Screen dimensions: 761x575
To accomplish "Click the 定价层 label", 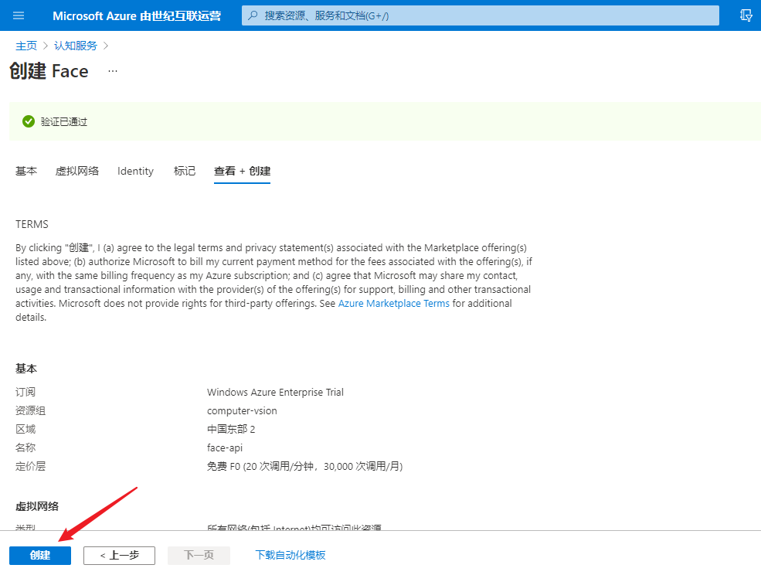I will pos(31,466).
